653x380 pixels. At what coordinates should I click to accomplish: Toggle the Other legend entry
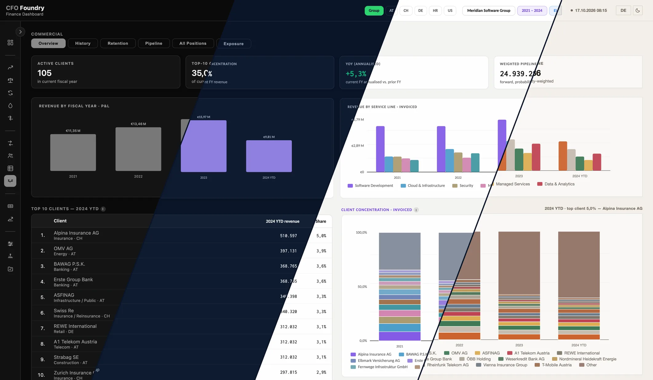(x=588, y=365)
